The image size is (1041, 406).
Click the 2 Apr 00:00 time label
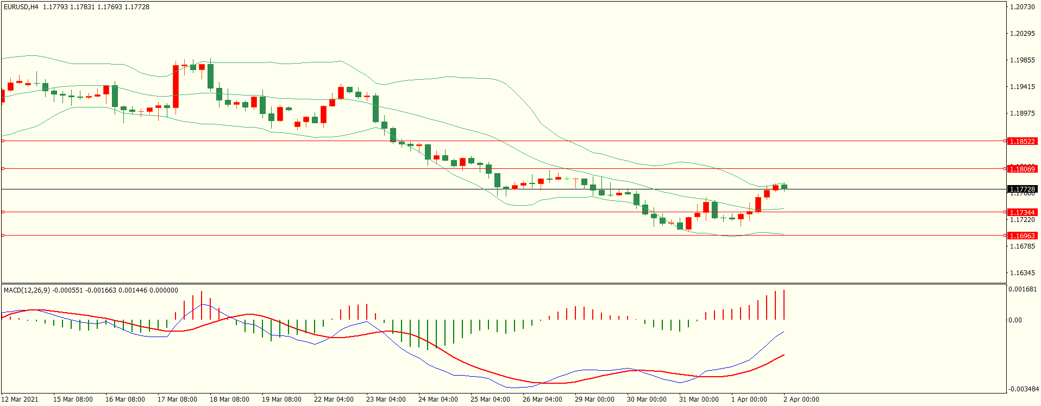pyautogui.click(x=801, y=399)
